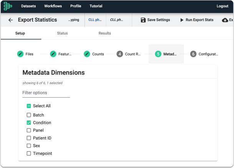The image size is (234, 168).
Task: Open the italic CLL ph... breadcrumb
Action: (x=116, y=20)
